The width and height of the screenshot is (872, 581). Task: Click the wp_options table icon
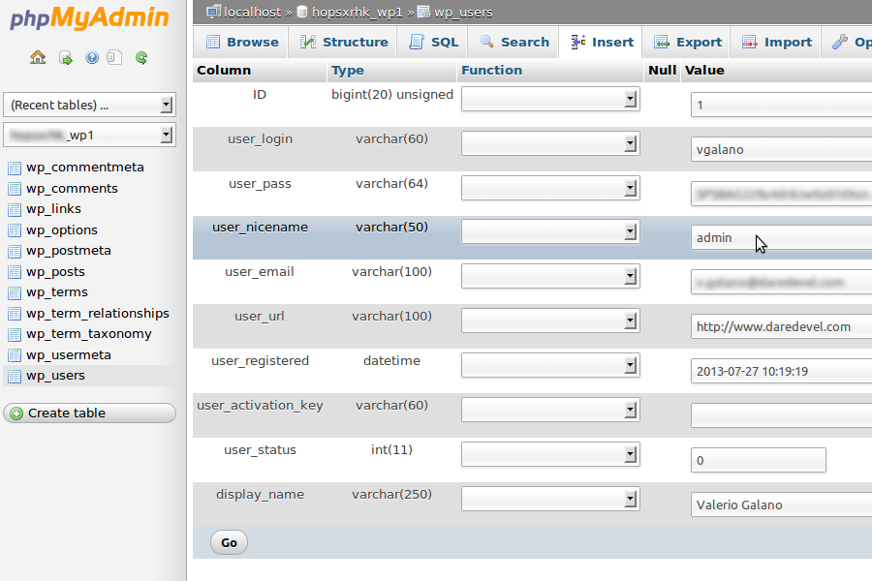pyautogui.click(x=15, y=230)
